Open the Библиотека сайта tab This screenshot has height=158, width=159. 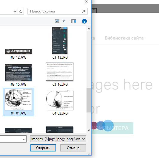pyautogui.click(x=124, y=38)
